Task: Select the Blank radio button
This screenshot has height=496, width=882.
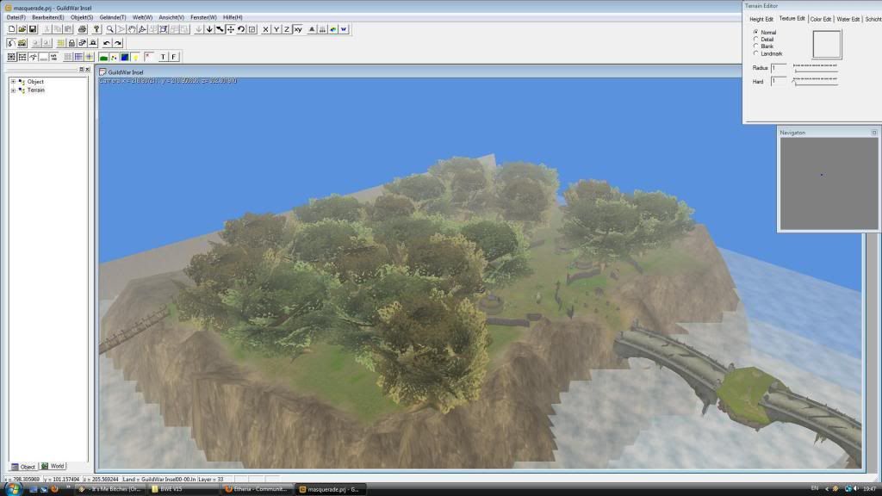Action: [x=756, y=46]
